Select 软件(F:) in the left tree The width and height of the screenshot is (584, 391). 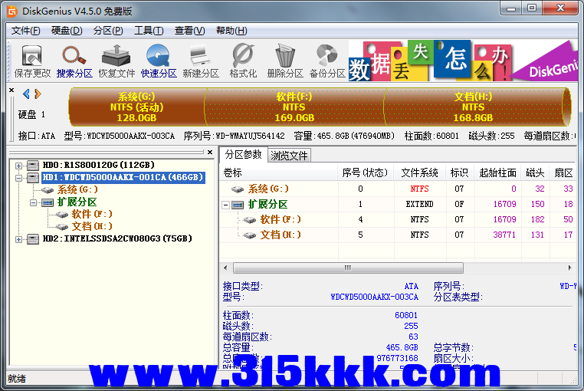(92, 214)
